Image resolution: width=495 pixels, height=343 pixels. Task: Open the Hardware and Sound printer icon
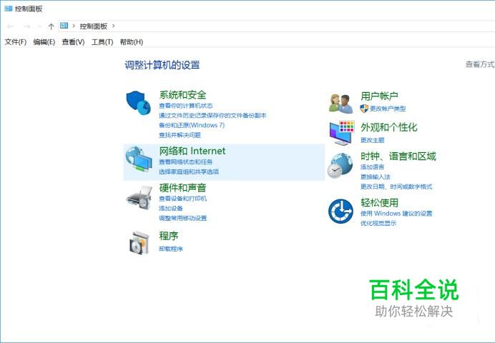point(139,198)
